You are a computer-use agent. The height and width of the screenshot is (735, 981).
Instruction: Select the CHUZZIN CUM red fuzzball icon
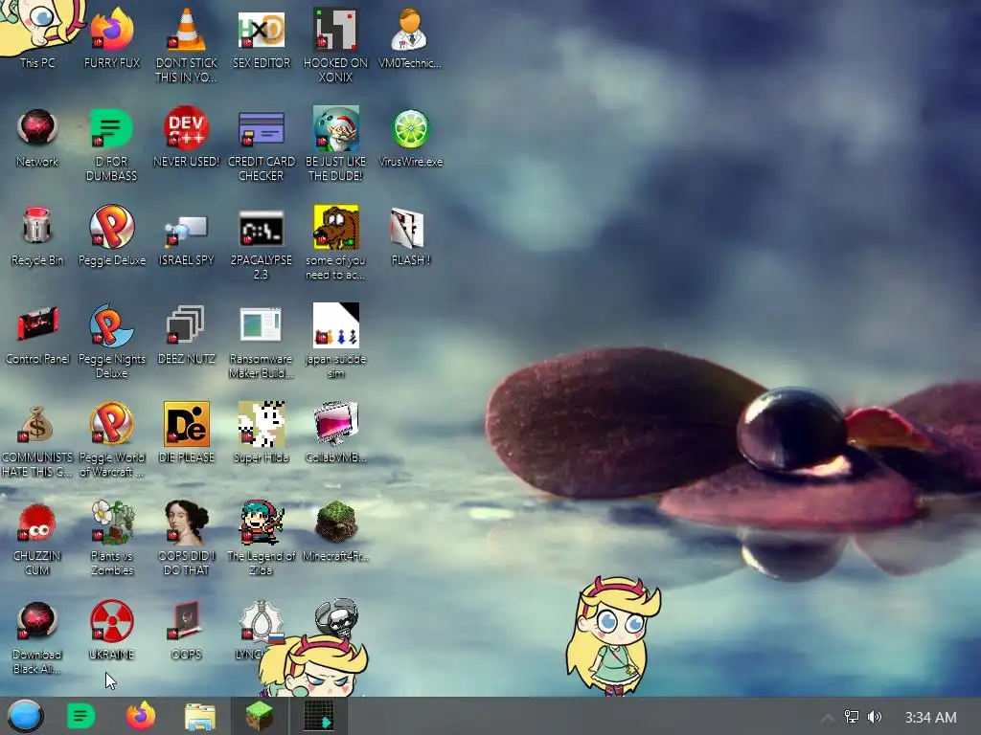[x=37, y=540]
